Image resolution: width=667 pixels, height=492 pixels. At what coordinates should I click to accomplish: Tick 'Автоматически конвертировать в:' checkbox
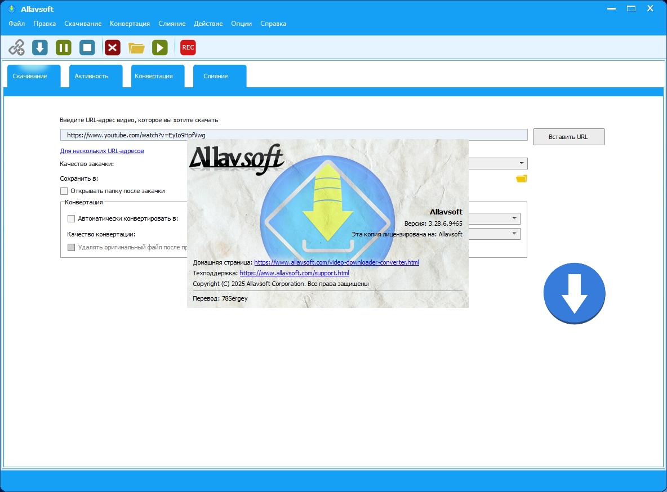71,218
